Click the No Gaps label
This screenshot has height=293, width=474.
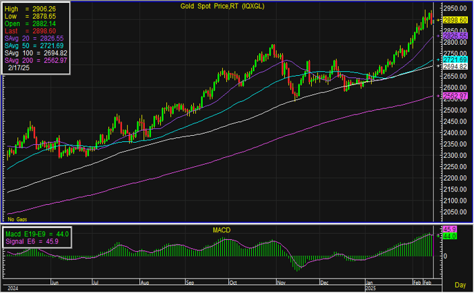coord(17,218)
